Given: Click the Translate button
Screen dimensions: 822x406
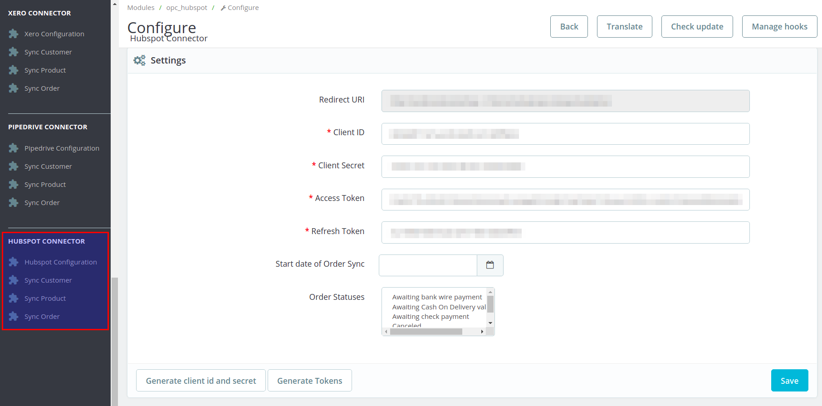Looking at the screenshot, I should point(624,27).
